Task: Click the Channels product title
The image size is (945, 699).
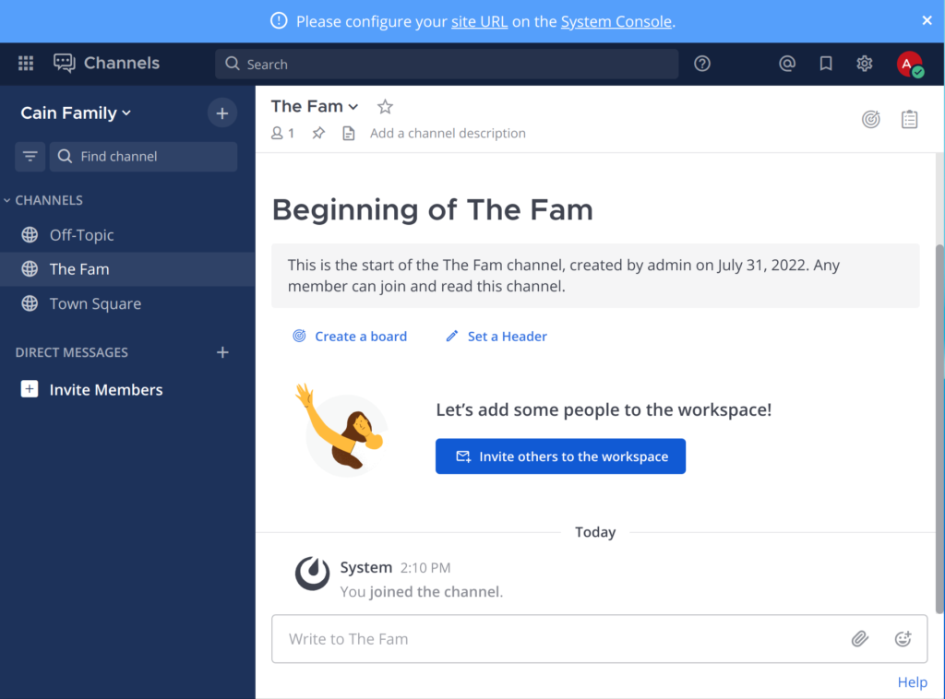Action: point(122,64)
